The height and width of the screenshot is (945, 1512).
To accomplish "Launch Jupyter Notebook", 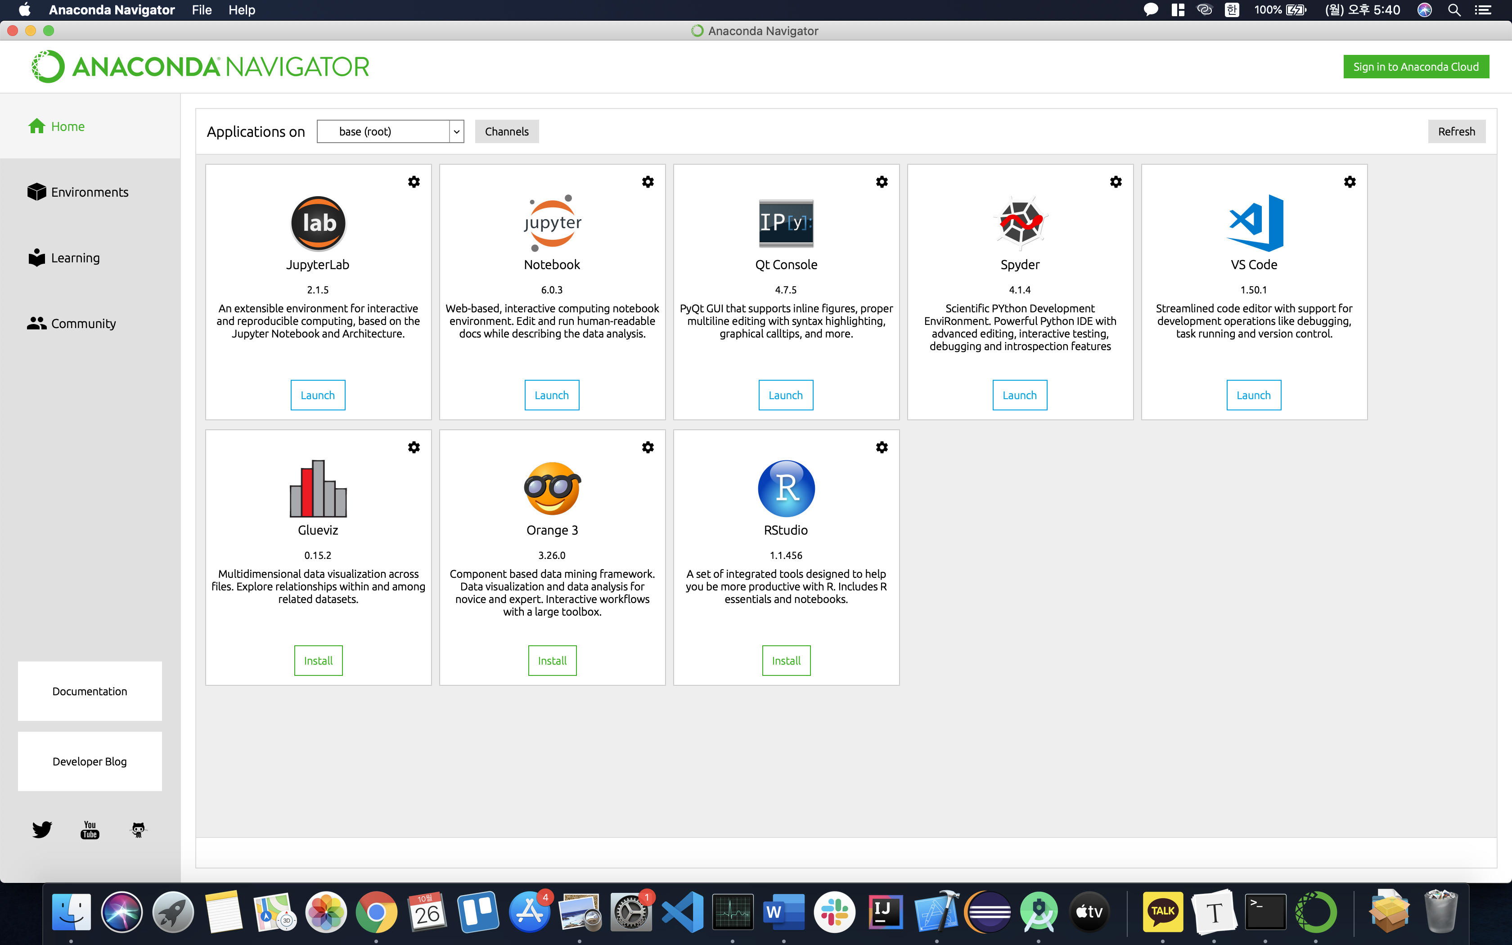I will (x=552, y=395).
